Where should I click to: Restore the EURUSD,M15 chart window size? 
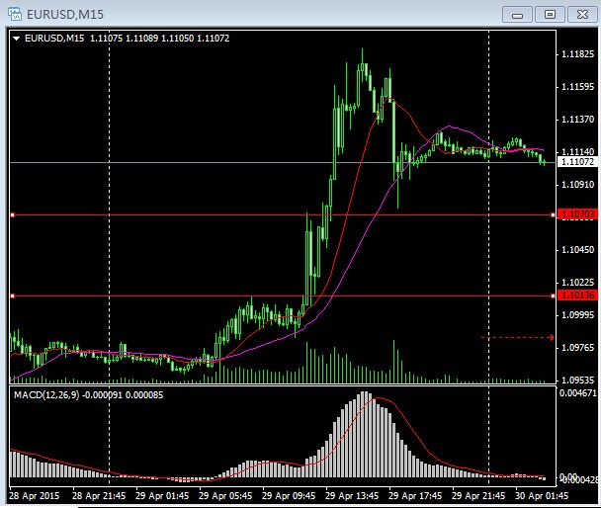550,13
